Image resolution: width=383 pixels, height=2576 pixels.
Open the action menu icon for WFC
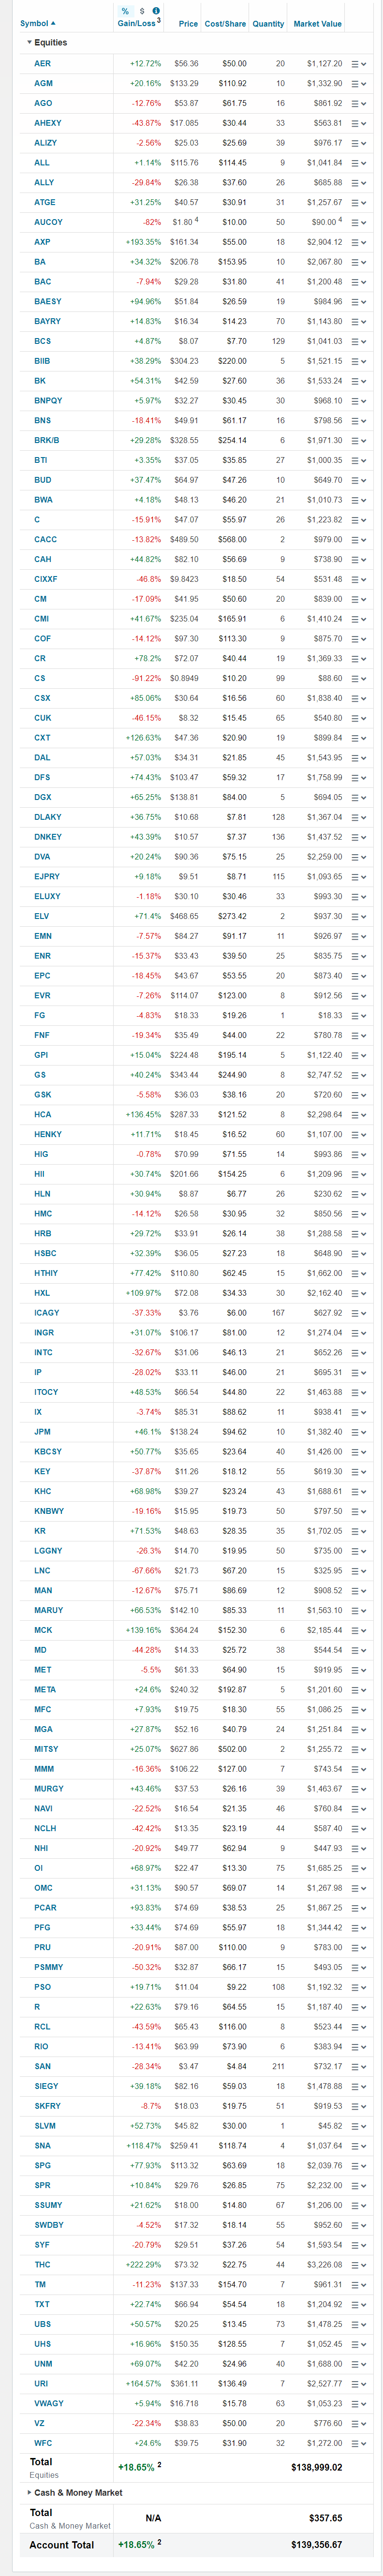pos(355,2442)
